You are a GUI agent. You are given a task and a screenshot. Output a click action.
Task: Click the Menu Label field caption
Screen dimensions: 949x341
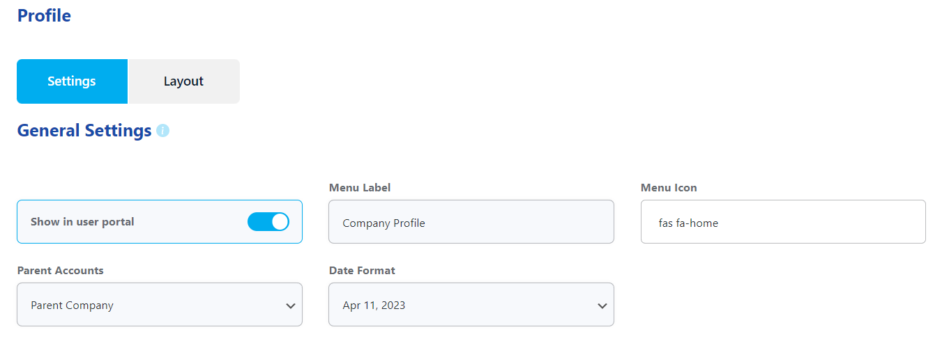click(360, 188)
